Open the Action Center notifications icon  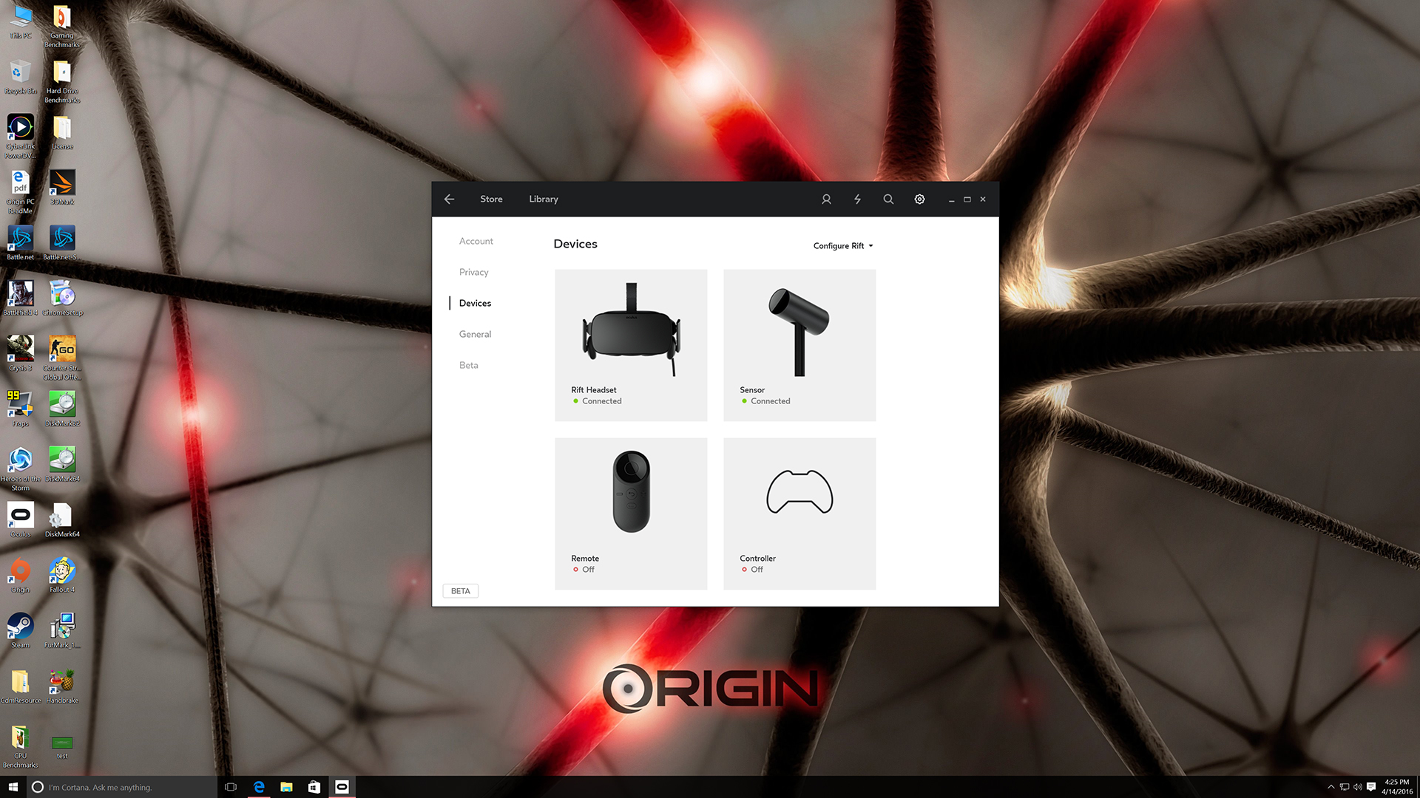(1371, 787)
